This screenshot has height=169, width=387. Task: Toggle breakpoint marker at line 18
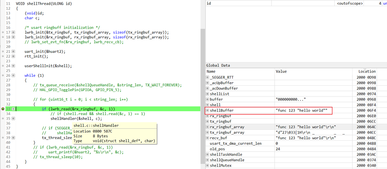2,37
